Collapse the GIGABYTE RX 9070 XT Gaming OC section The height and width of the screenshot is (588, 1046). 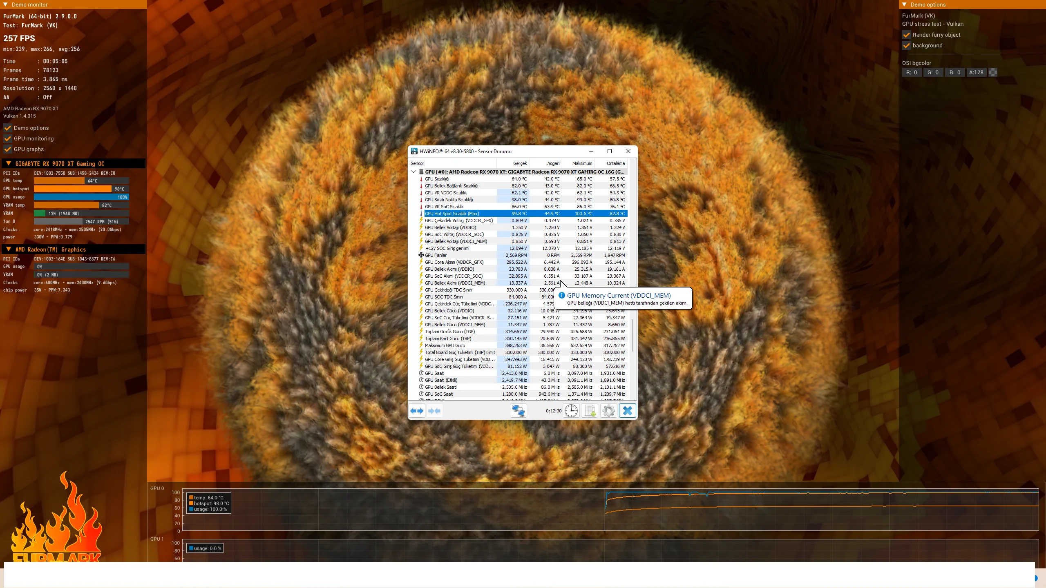9,163
